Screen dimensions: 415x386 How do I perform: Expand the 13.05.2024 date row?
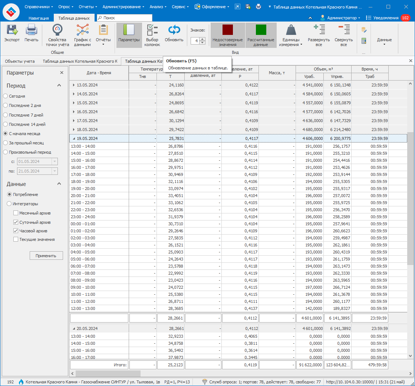pos(73,85)
